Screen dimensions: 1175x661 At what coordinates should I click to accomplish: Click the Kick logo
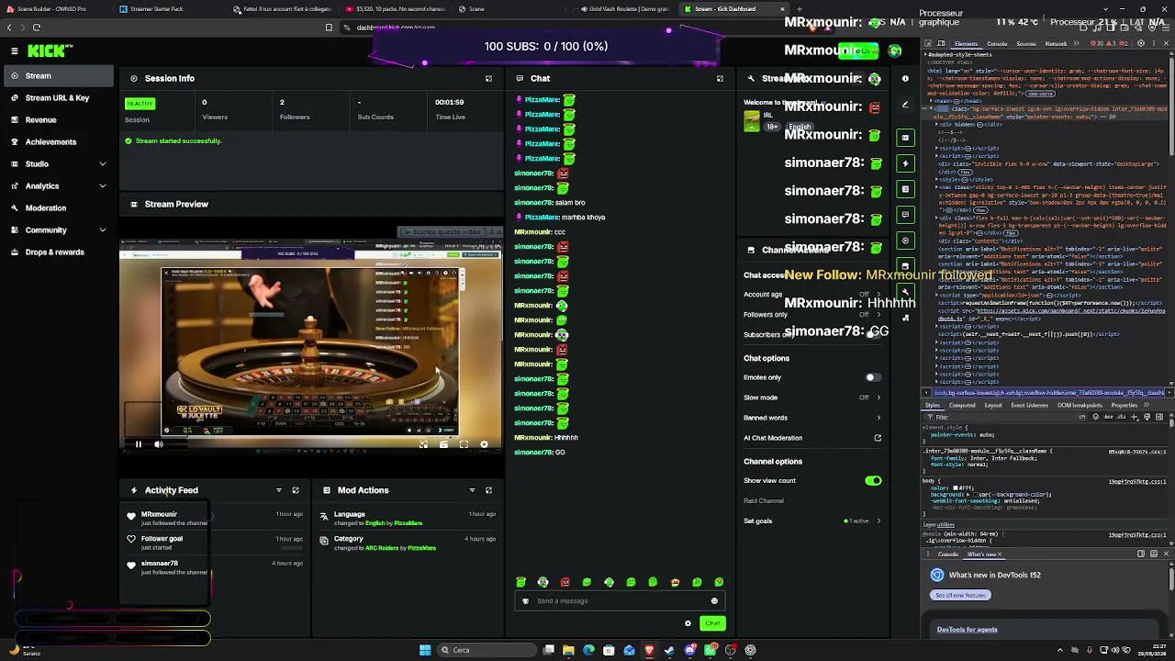pyautogui.click(x=50, y=51)
